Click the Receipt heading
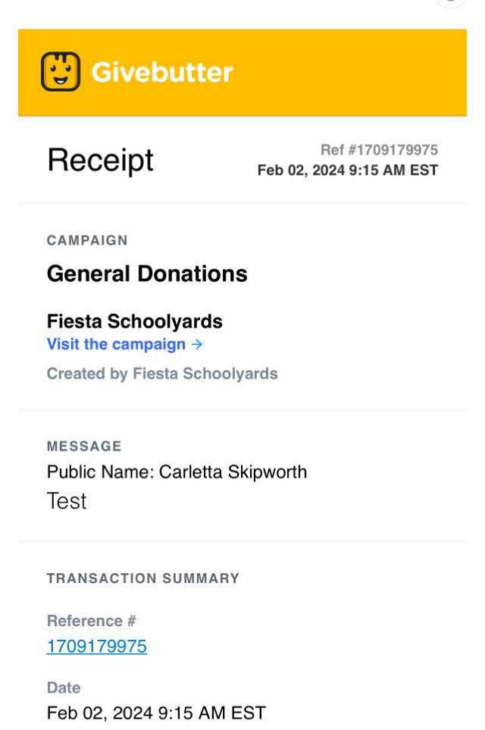 coord(100,160)
